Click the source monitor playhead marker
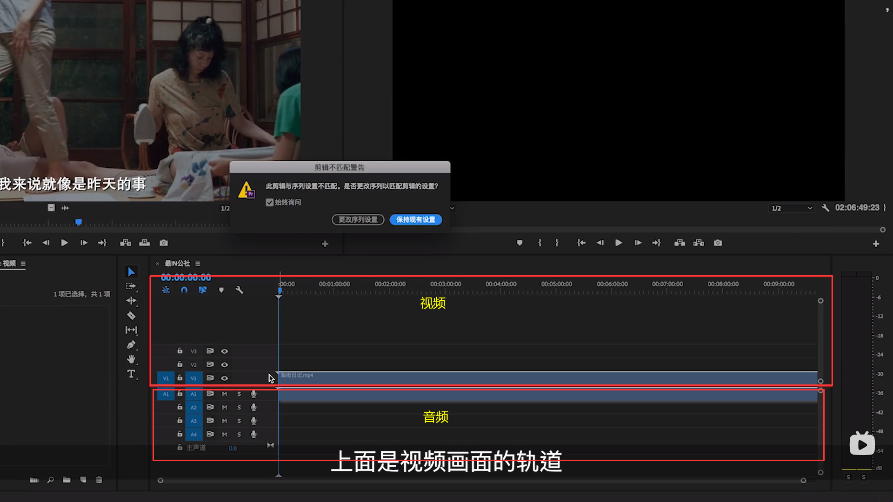Image resolution: width=893 pixels, height=502 pixels. [x=79, y=222]
